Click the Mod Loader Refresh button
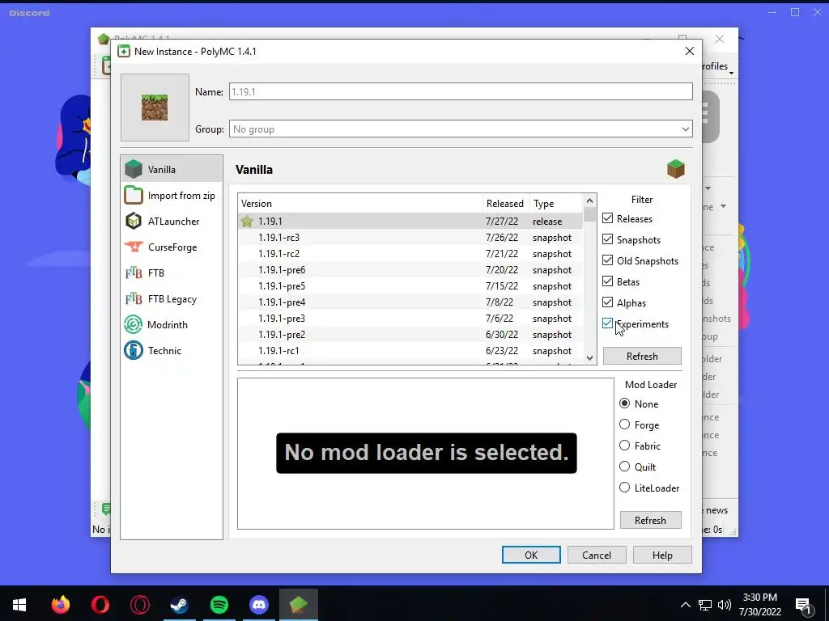The height and width of the screenshot is (621, 829). pyautogui.click(x=650, y=520)
